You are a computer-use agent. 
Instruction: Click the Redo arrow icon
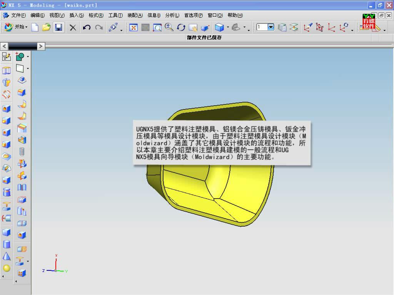[x=99, y=27]
